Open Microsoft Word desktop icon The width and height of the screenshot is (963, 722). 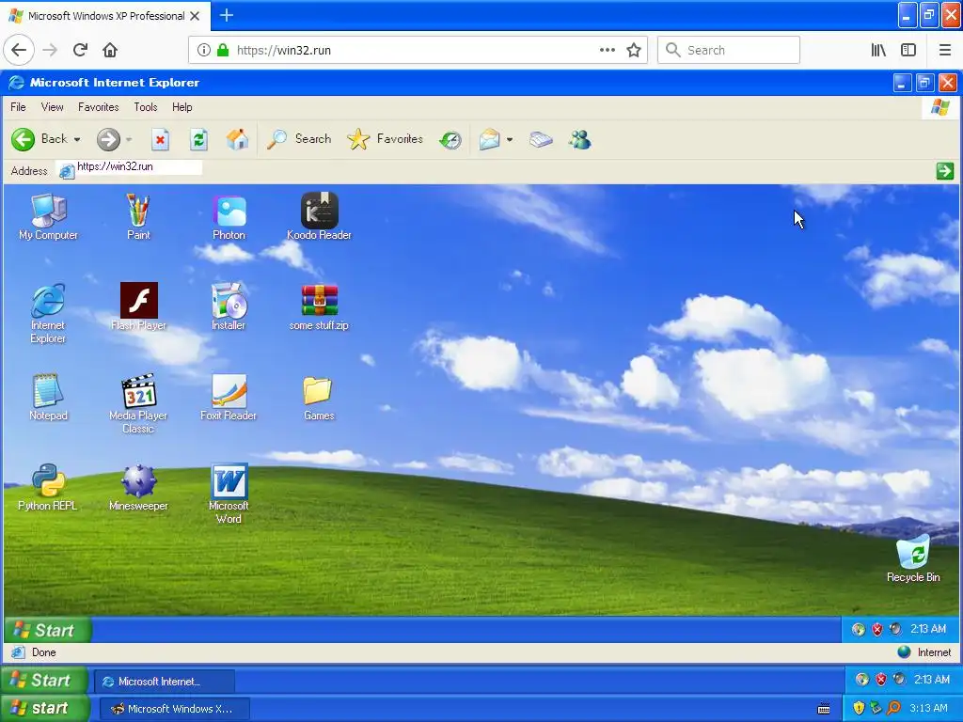[229, 493]
